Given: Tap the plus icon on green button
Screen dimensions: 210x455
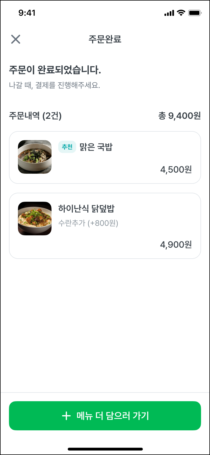Looking at the screenshot, I should [x=66, y=416].
